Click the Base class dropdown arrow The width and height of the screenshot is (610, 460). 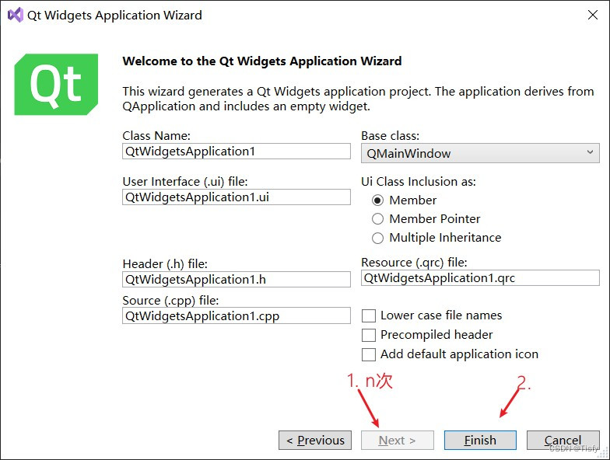coord(590,152)
